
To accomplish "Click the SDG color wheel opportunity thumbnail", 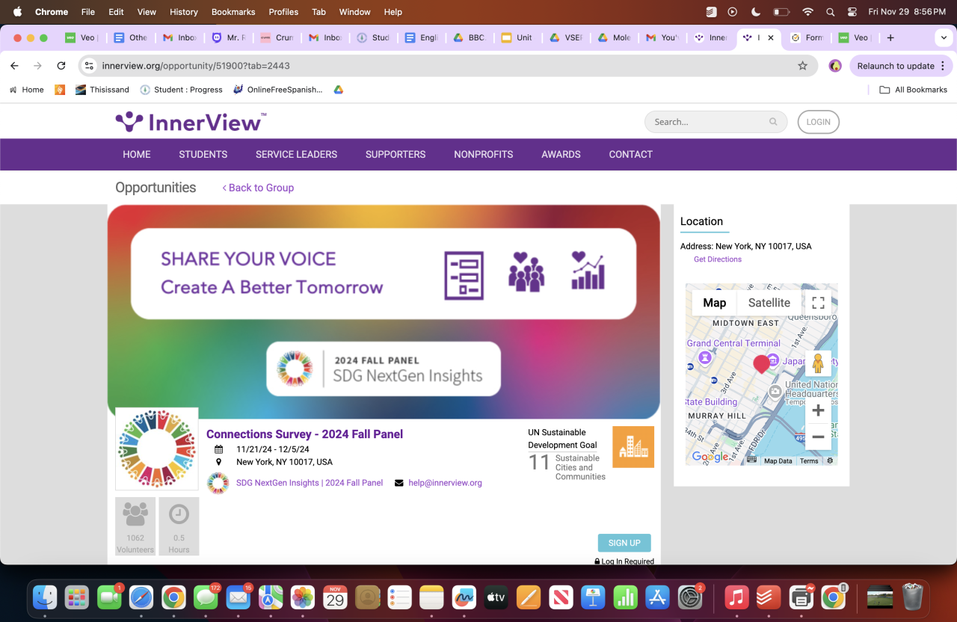I will tap(157, 449).
